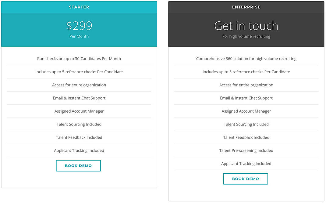Click the Starter plan BOOK DEMO button
Screen dimensions: 326x203
78,165
